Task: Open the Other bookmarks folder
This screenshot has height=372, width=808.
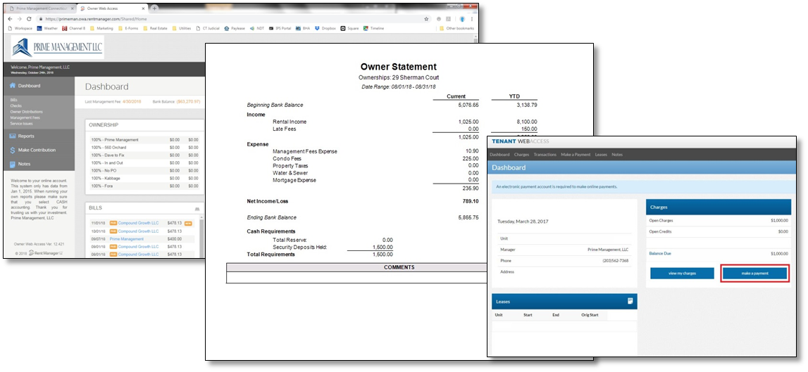Action: click(459, 29)
